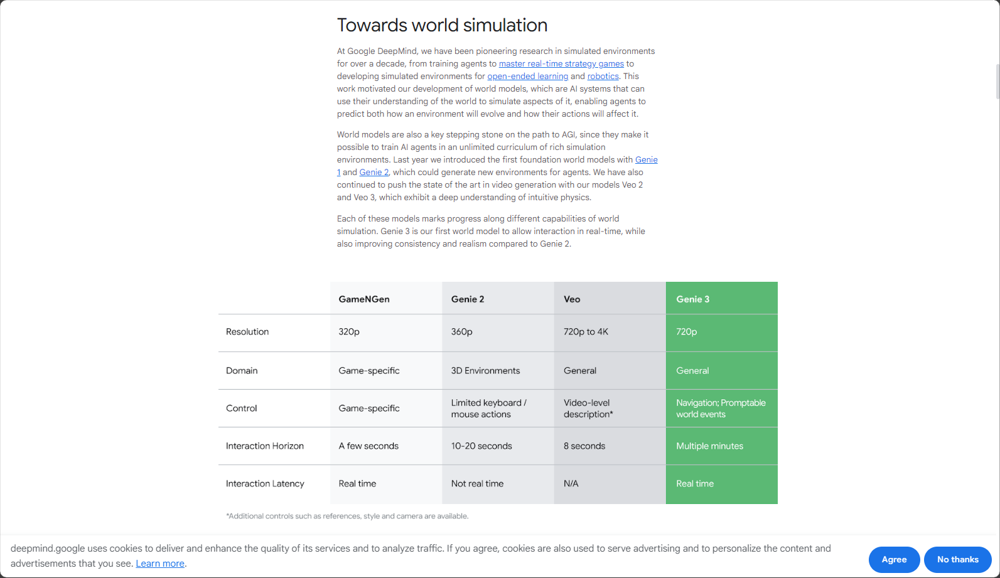Accept cookies with the Agree button
Viewport: 1000px width, 578px height.
(894, 559)
